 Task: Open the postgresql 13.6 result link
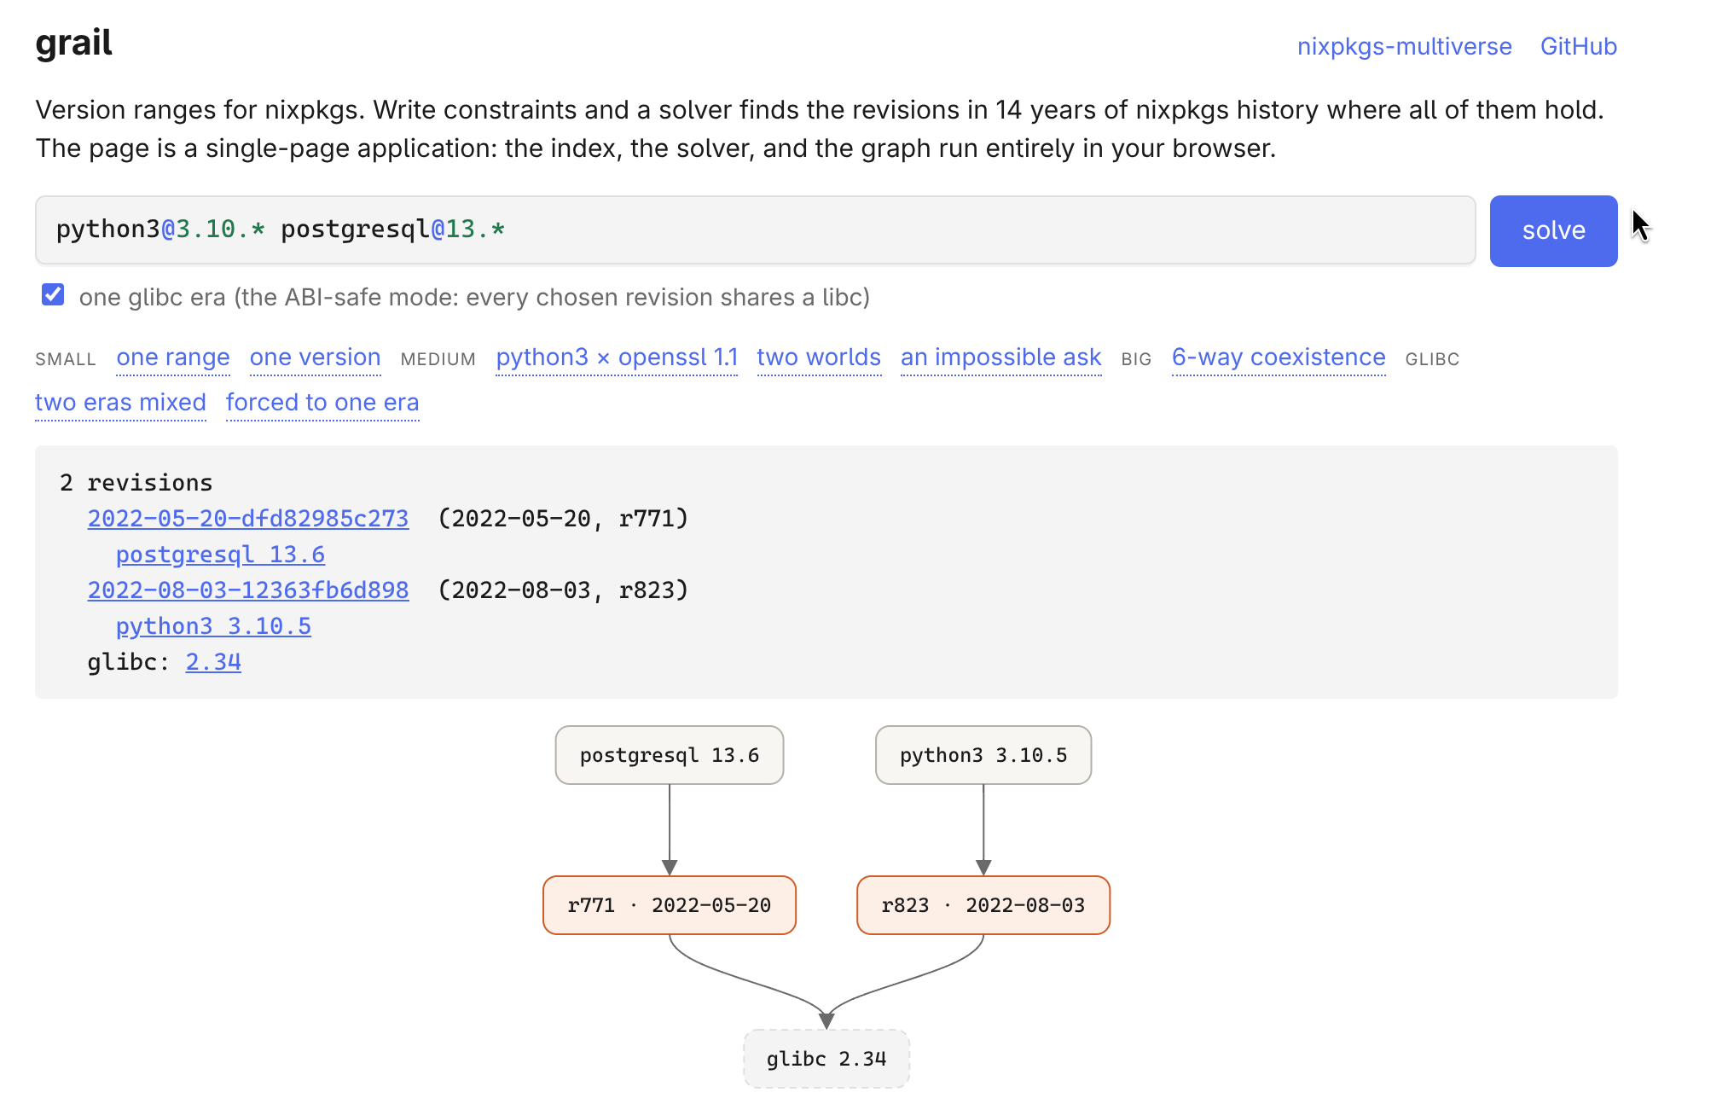tap(220, 555)
